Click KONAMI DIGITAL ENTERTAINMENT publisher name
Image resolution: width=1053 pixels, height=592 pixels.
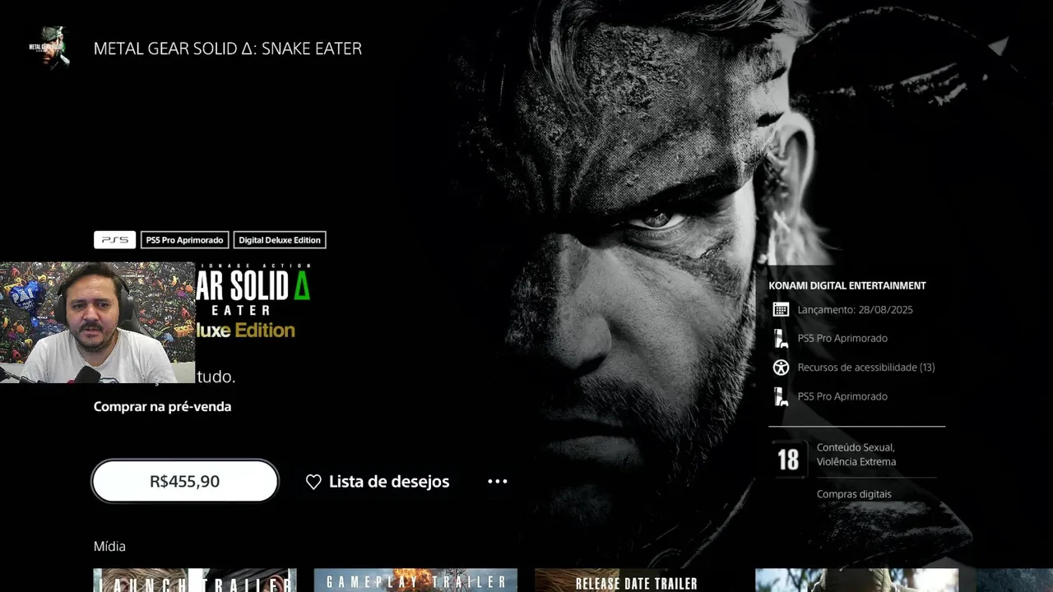[847, 285]
